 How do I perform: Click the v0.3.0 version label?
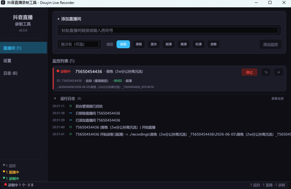click(23, 30)
